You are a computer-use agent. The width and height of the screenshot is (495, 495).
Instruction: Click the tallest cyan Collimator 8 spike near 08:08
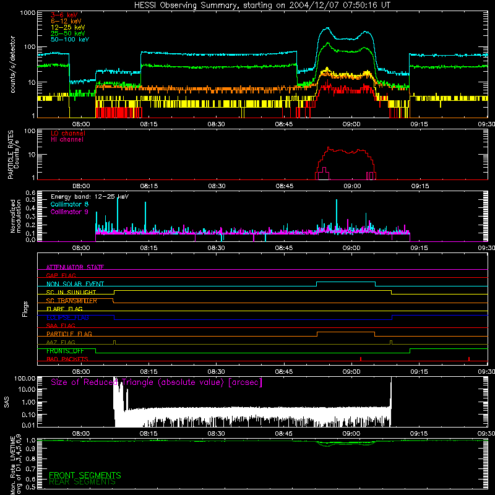point(118,215)
